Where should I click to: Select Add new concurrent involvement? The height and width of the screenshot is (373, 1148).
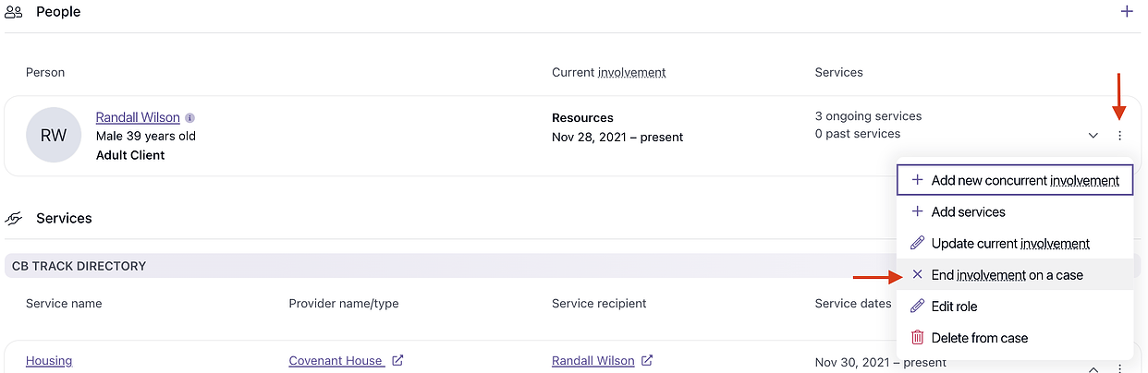[1015, 180]
